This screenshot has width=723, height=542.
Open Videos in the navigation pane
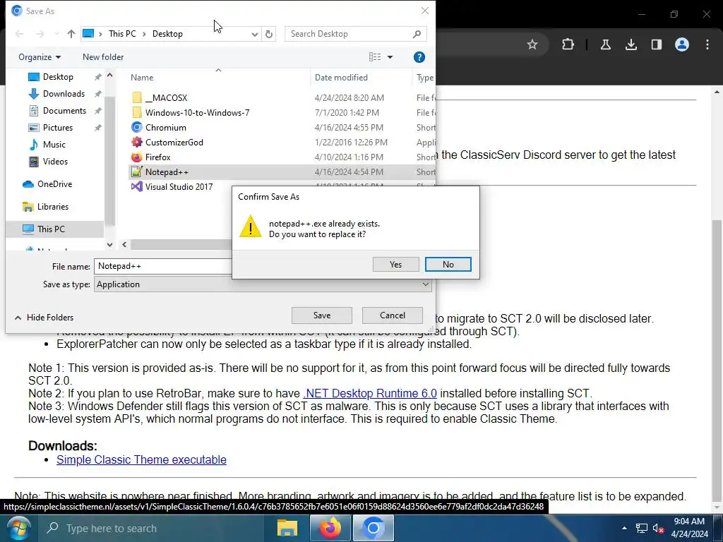pos(55,162)
